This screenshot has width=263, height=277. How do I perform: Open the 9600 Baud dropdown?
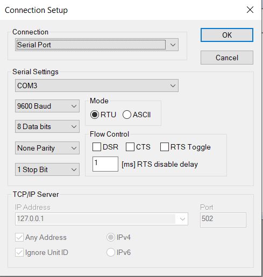pos(47,106)
